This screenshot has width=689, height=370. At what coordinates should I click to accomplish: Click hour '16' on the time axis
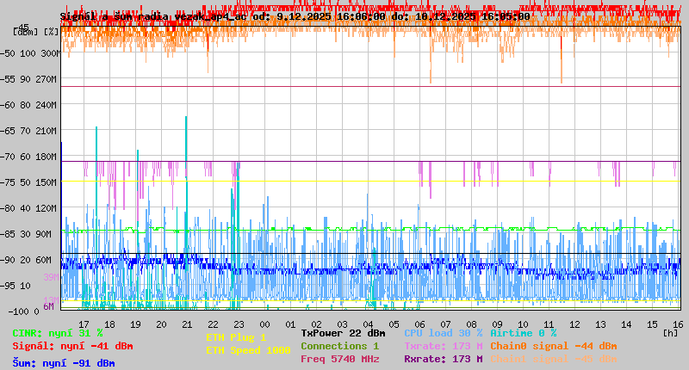(678, 324)
